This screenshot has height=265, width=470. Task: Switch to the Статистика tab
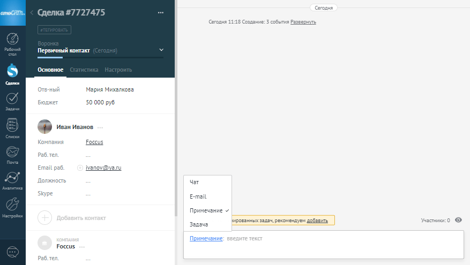click(x=84, y=70)
